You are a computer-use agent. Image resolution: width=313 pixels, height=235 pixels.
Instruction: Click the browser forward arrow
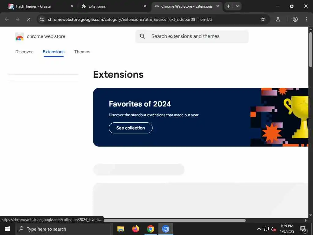tap(17, 19)
